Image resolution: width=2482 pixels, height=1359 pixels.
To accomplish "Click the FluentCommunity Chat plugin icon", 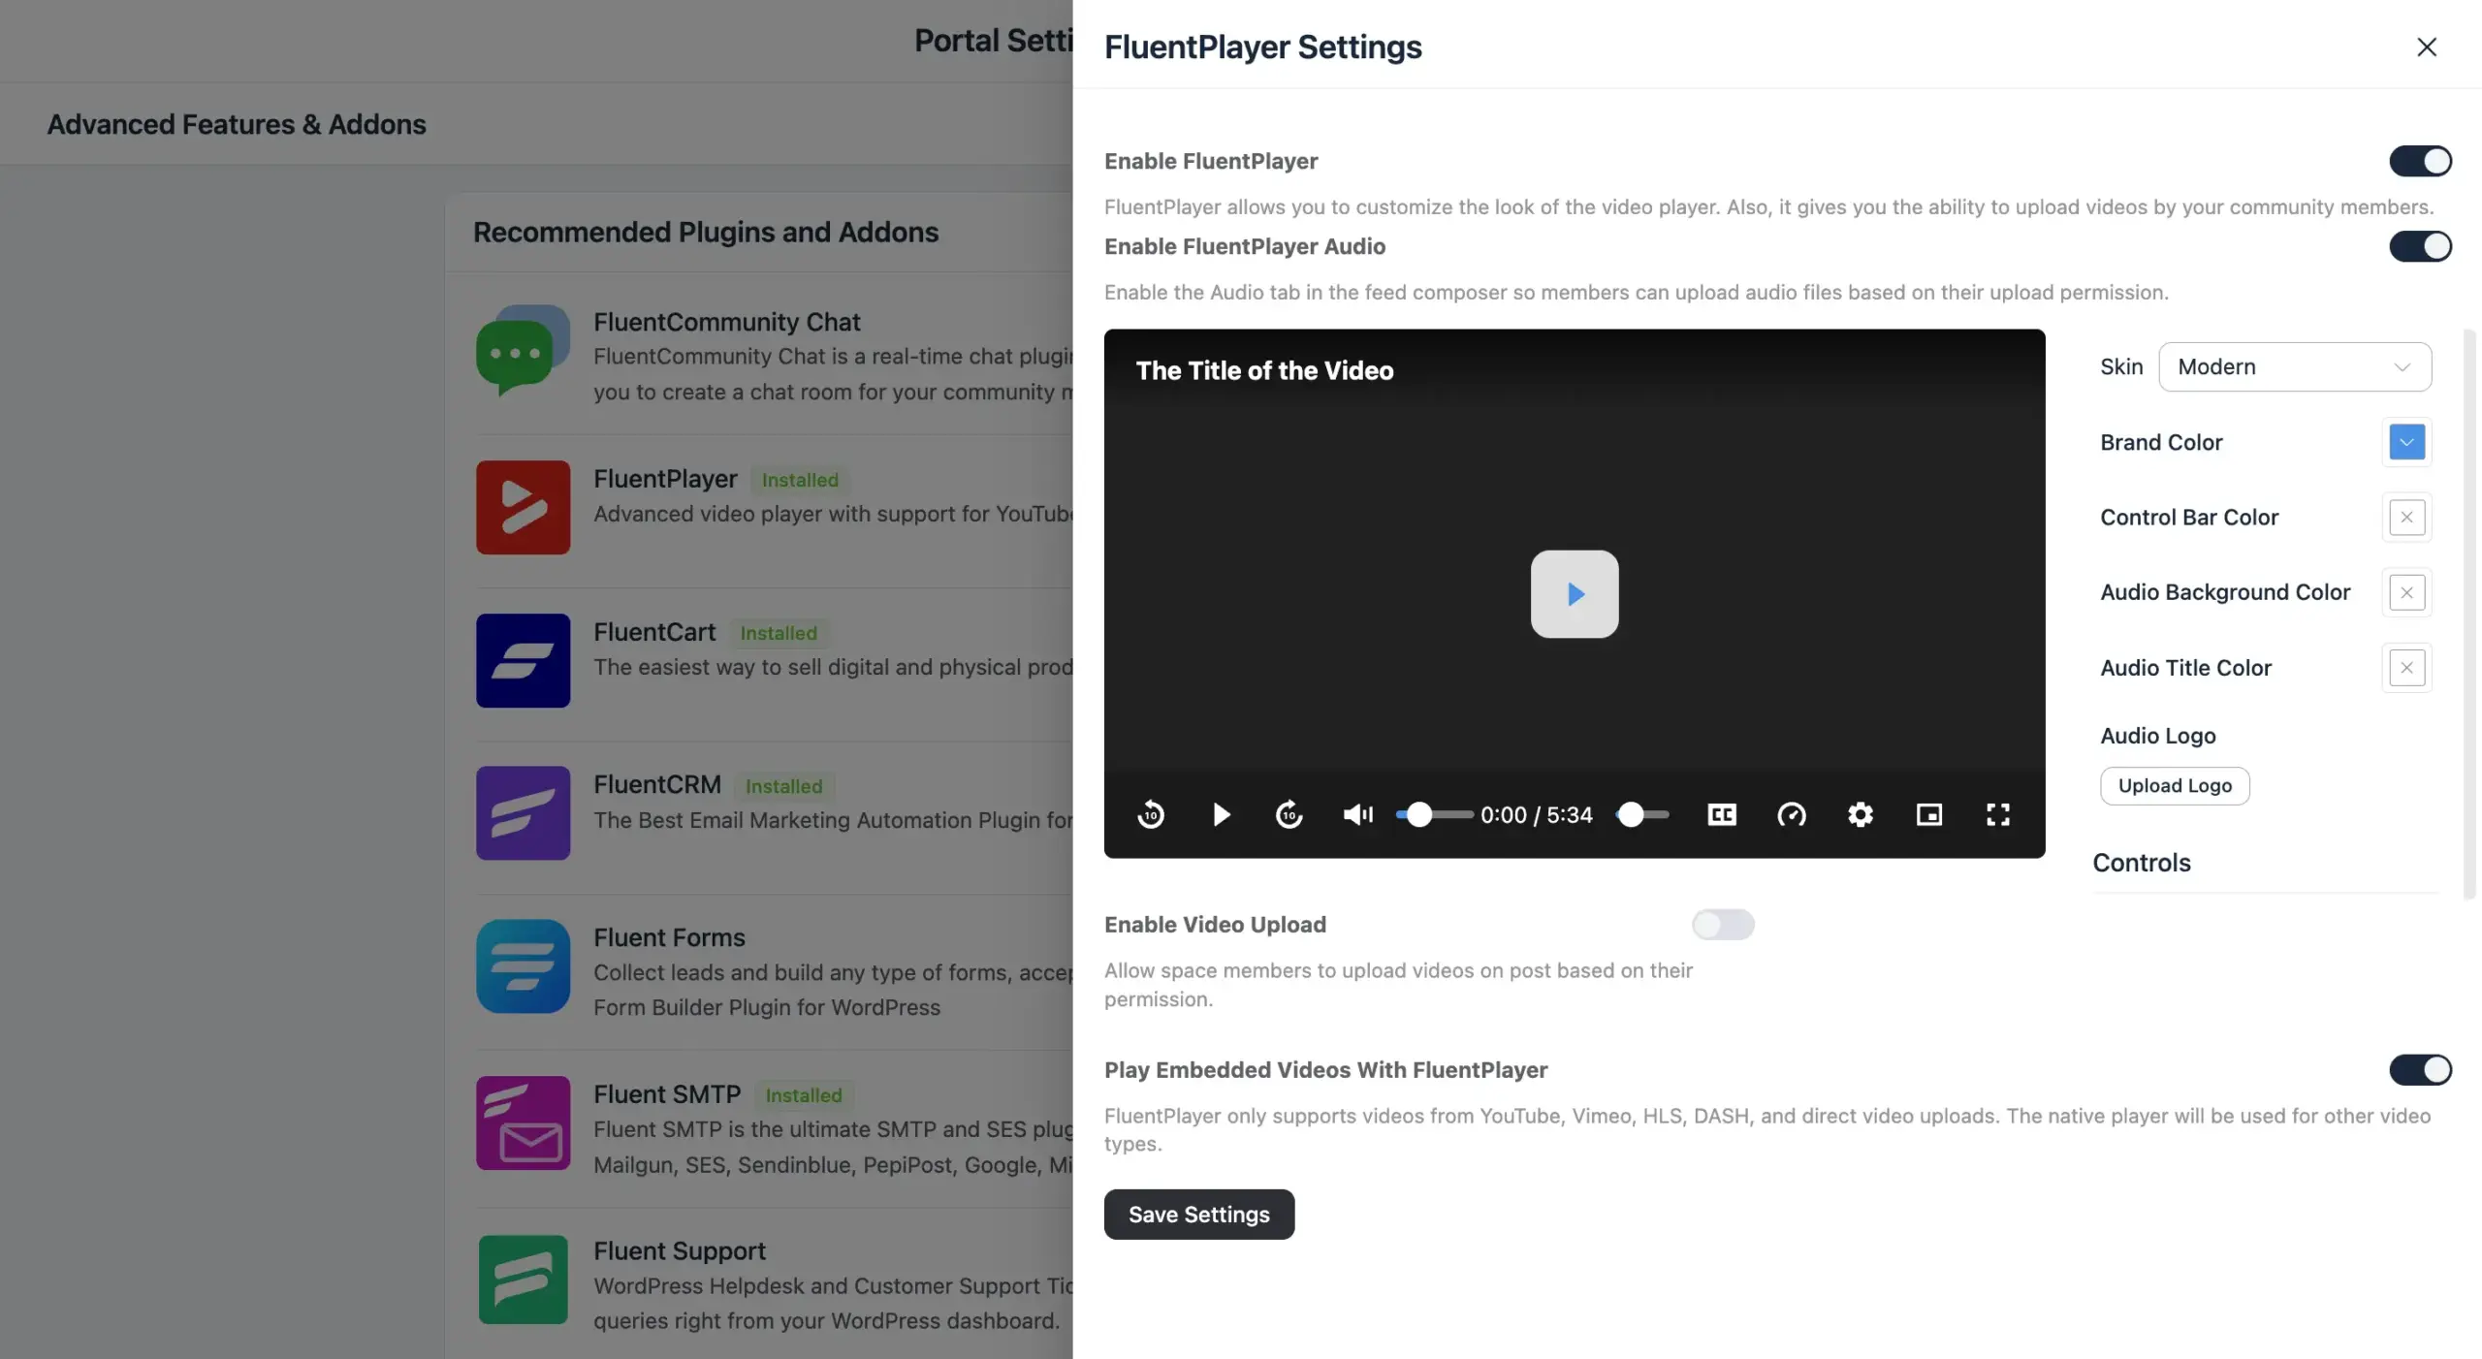I will [523, 350].
